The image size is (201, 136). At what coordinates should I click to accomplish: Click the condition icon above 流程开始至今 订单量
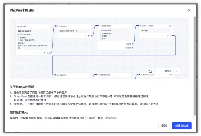click(100, 26)
